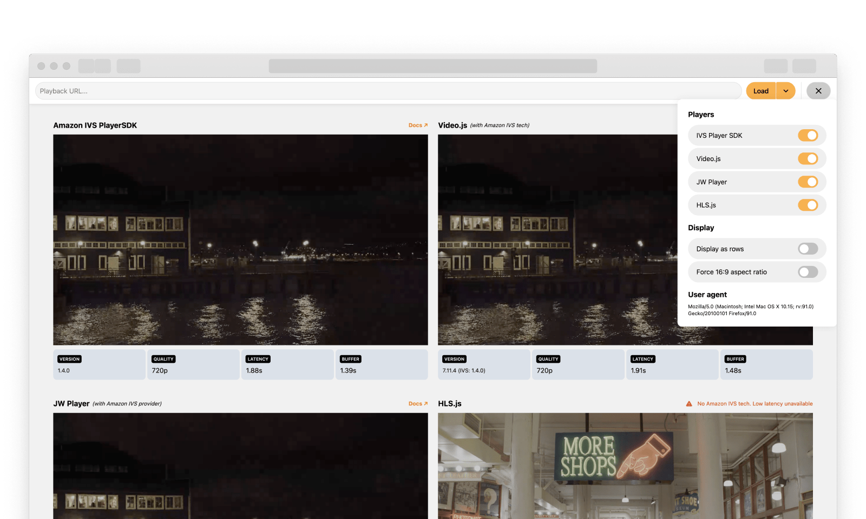Viewport: 866px width, 519px height.
Task: Enable Force 16:9 aspect ratio
Action: [x=808, y=272]
